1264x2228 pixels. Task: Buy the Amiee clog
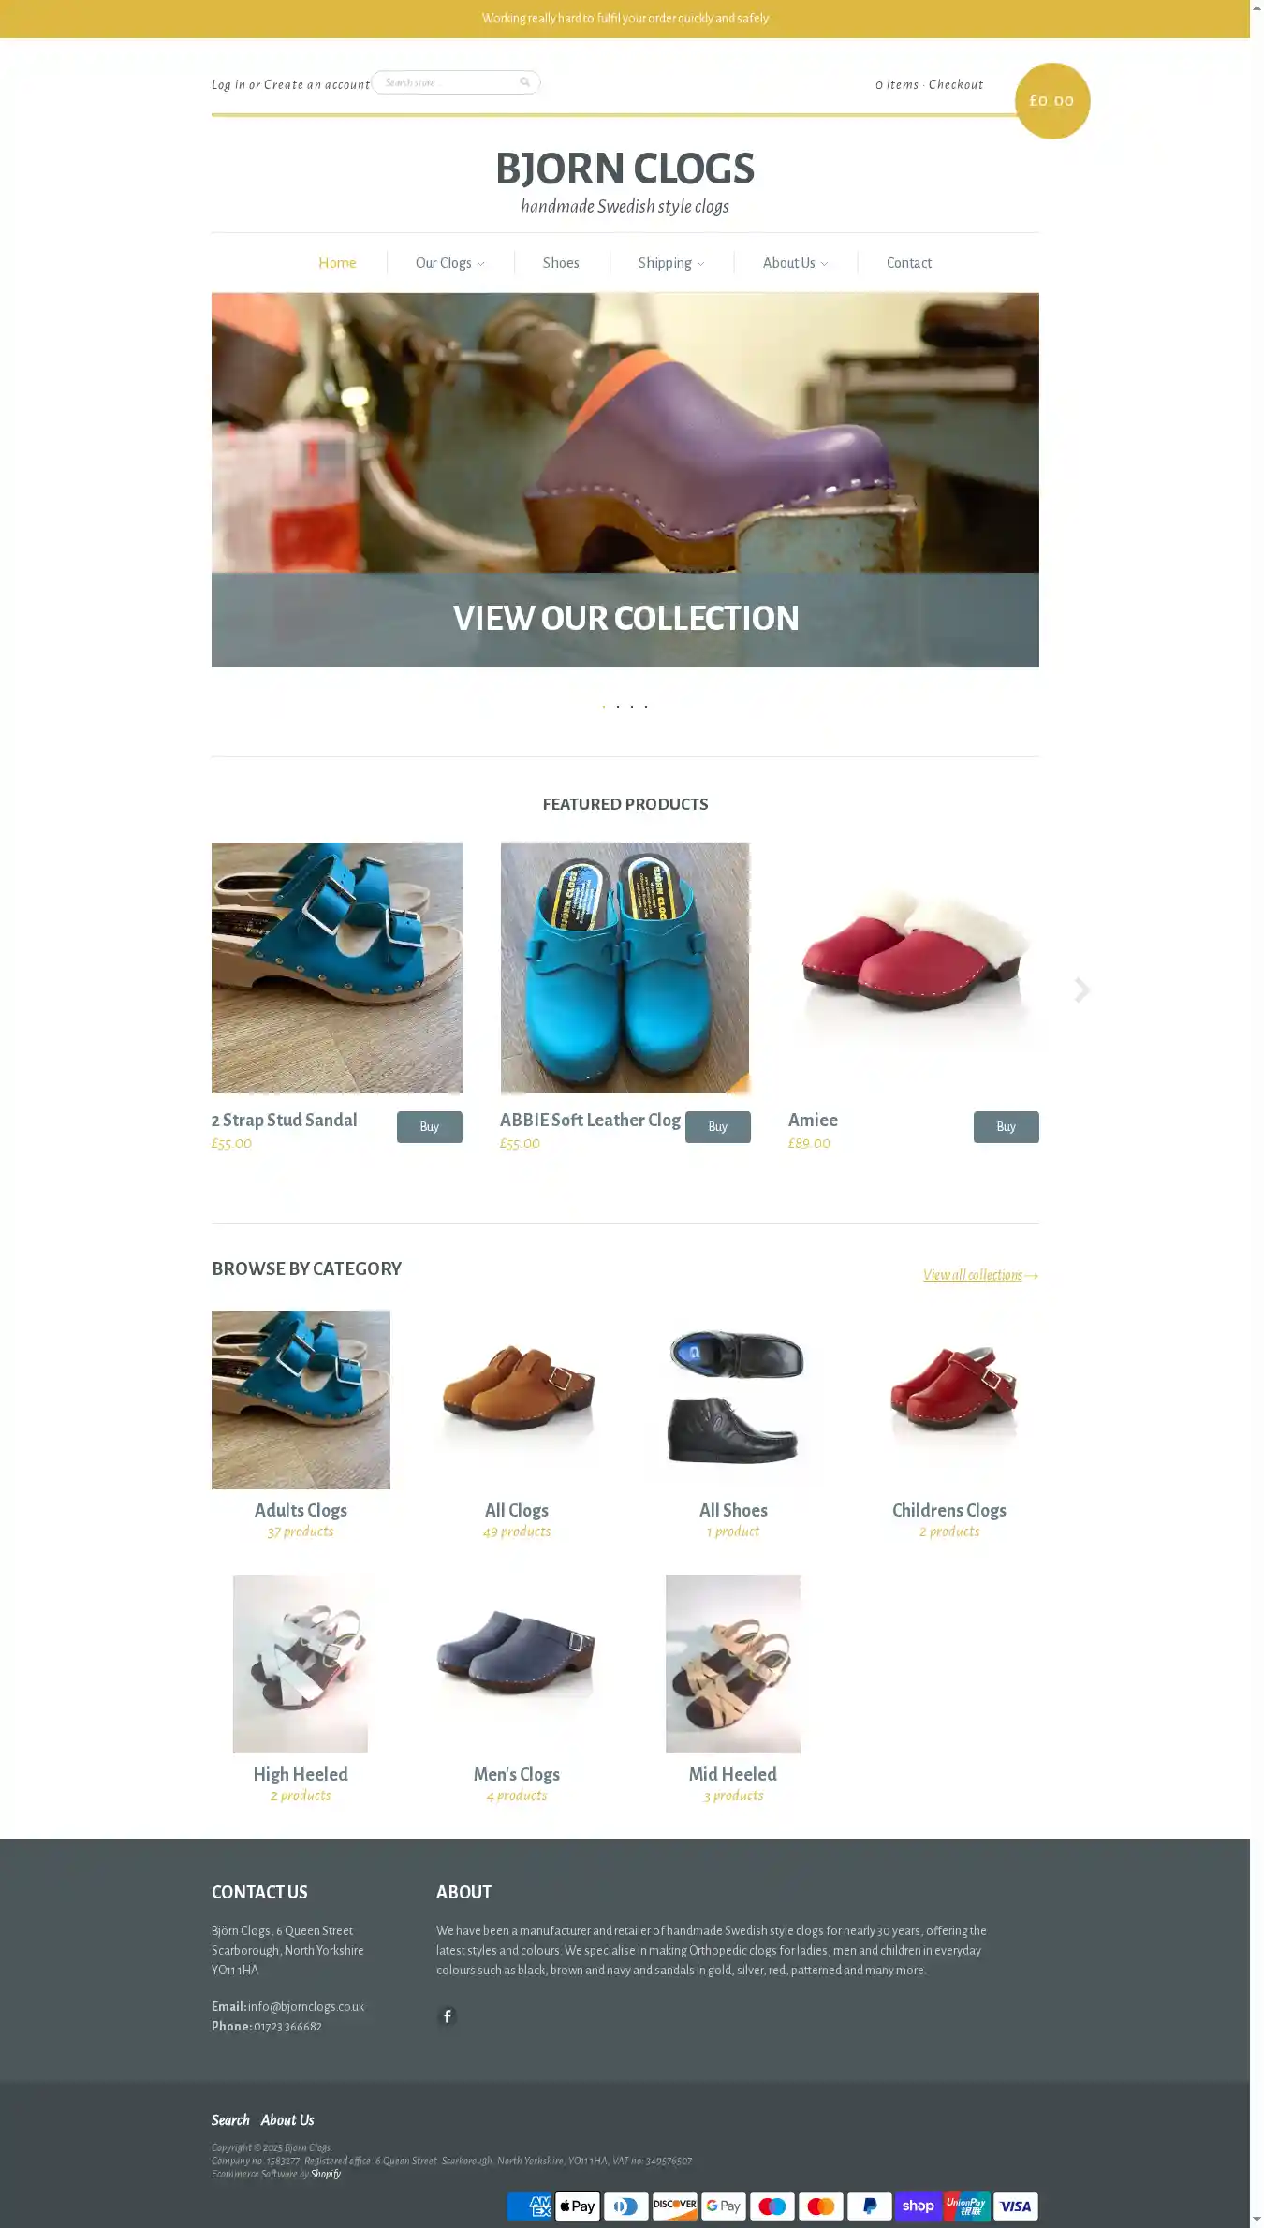coord(1006,1127)
